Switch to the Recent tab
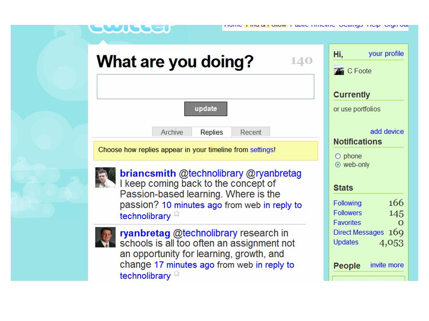The height and width of the screenshot is (321, 429). point(251,132)
